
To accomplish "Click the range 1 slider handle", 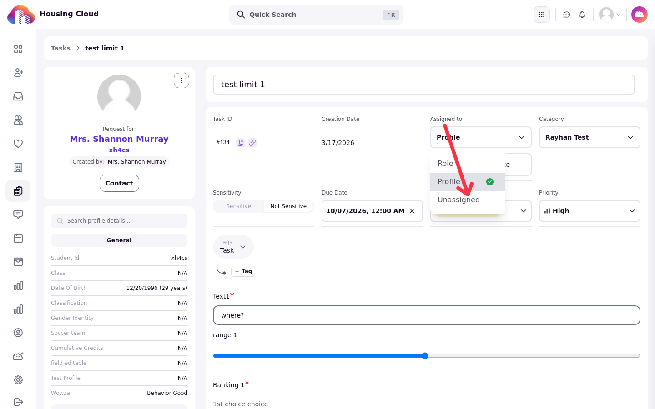I will pyautogui.click(x=425, y=356).
